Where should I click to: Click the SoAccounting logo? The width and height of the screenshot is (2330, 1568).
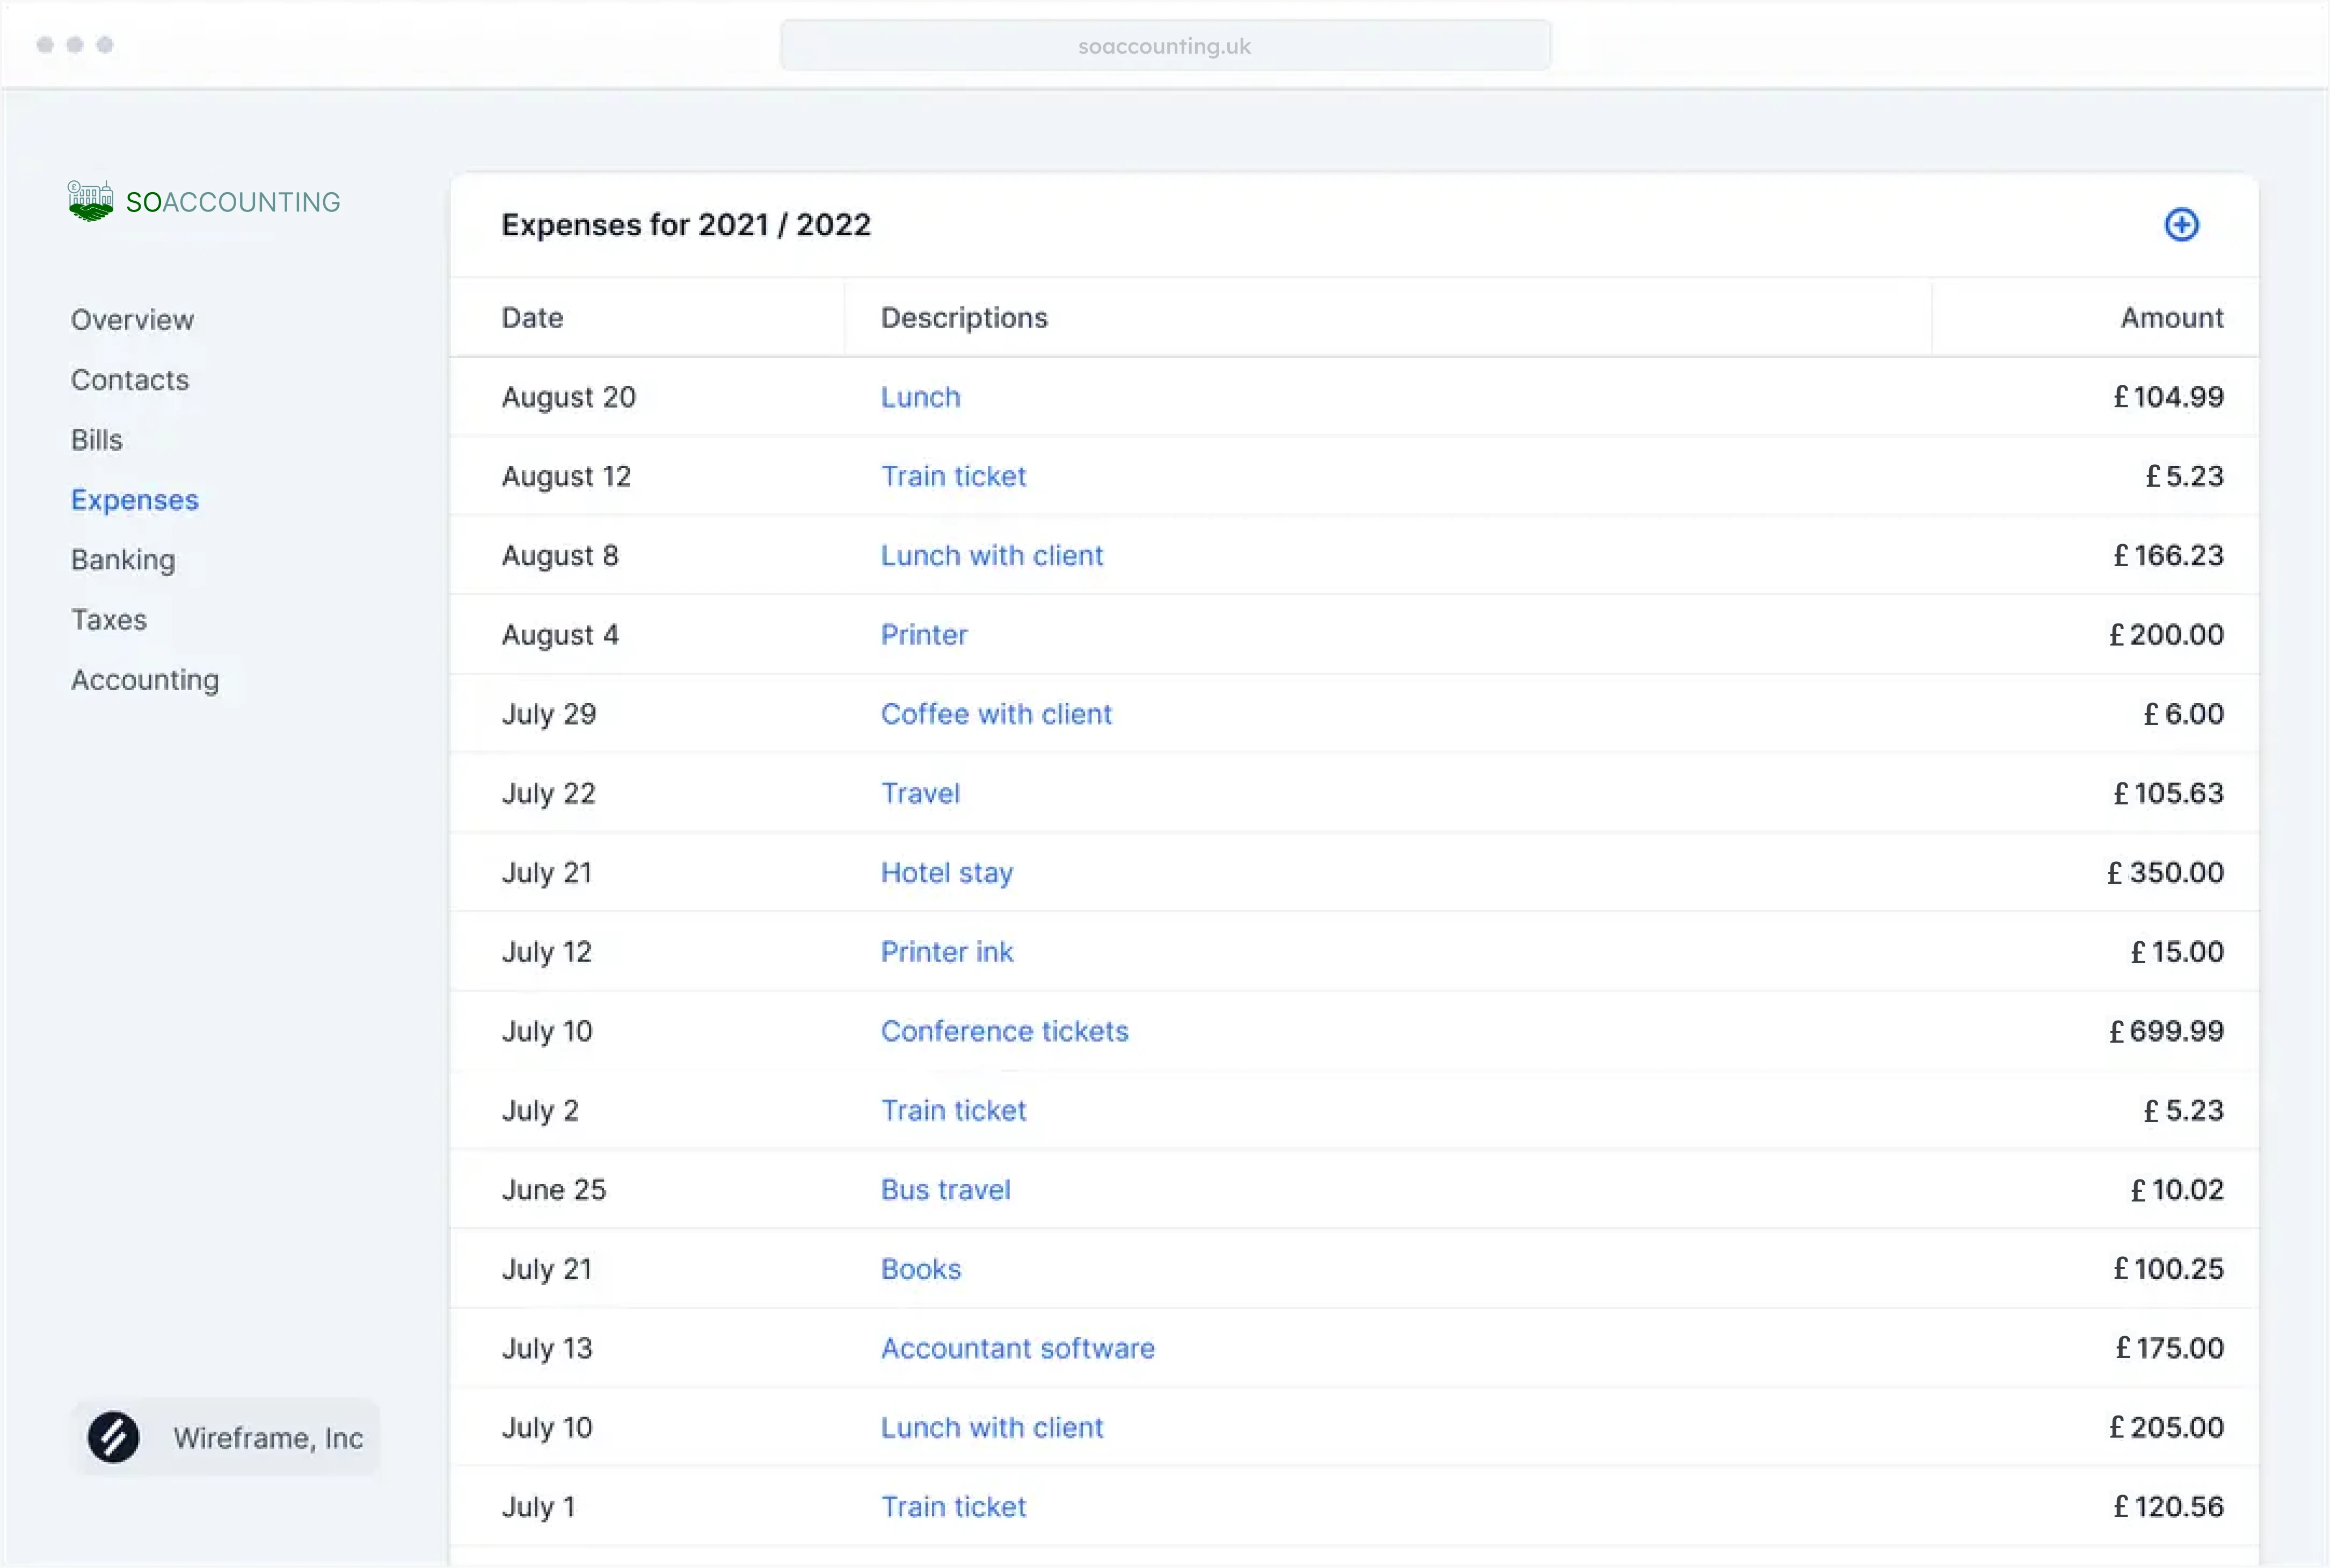[204, 201]
